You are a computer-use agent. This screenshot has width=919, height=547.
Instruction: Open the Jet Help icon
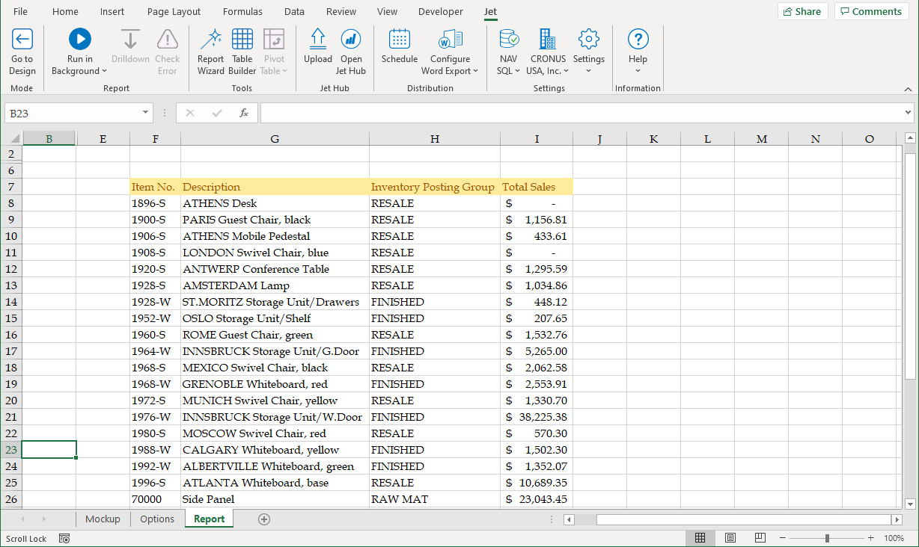(638, 39)
